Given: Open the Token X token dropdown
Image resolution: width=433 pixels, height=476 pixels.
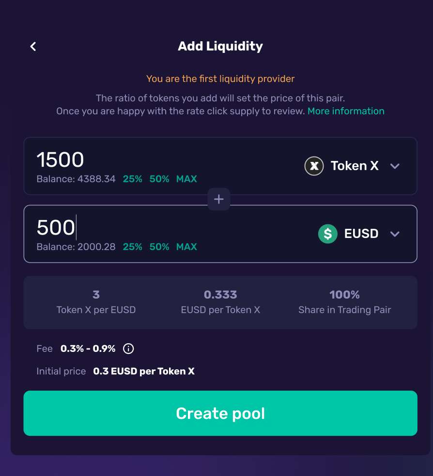Looking at the screenshot, I should point(355,166).
